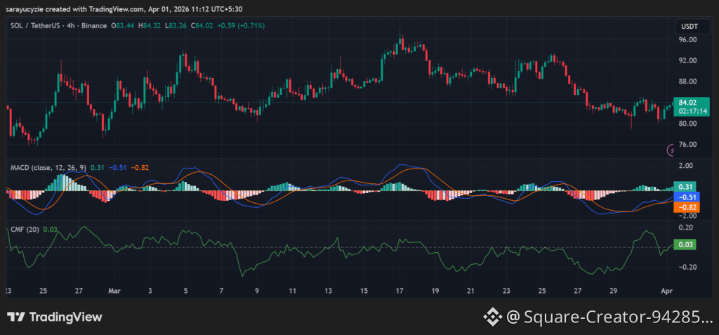Click the Binance diamond logo icon
The width and height of the screenshot is (719, 335).
coord(492,317)
